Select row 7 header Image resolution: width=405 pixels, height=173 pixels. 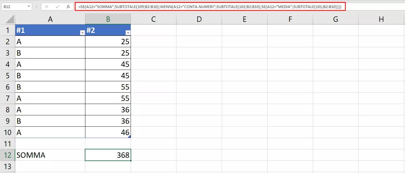click(7, 98)
